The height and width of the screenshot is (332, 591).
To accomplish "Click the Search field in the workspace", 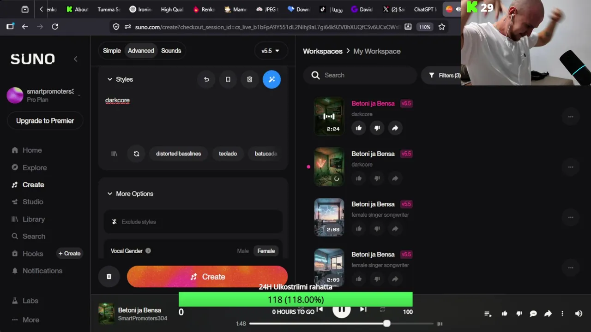I will click(x=360, y=75).
